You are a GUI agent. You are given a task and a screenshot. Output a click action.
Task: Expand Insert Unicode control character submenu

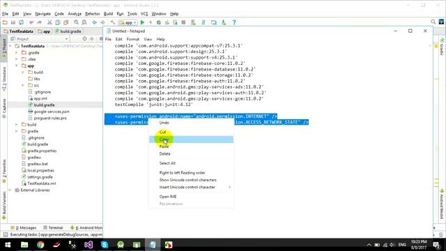pyautogui.click(x=191, y=187)
